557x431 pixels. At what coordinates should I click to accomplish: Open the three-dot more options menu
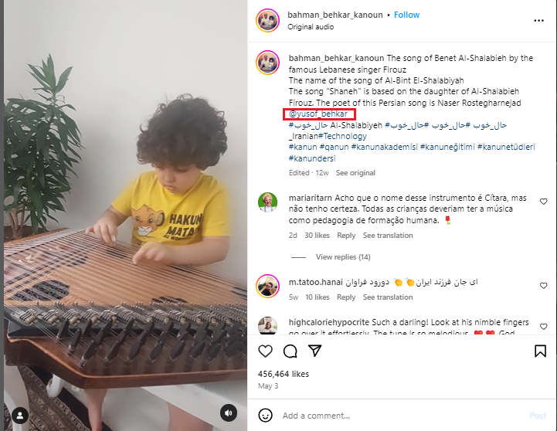pos(539,21)
